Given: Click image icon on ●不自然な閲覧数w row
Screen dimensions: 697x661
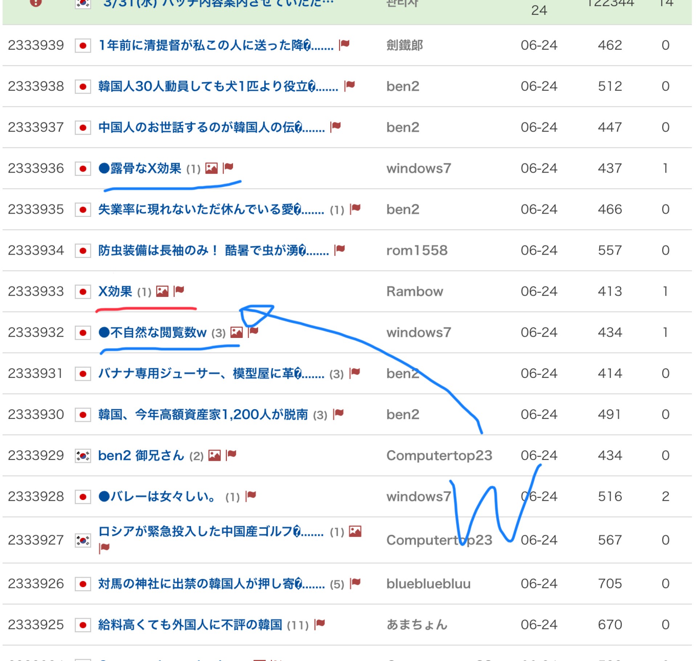Looking at the screenshot, I should pyautogui.click(x=237, y=332).
